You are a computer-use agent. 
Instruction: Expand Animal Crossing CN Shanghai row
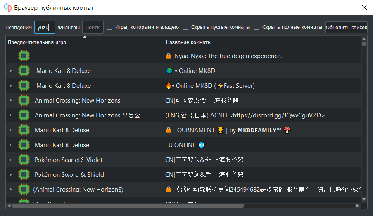[x=10, y=101]
